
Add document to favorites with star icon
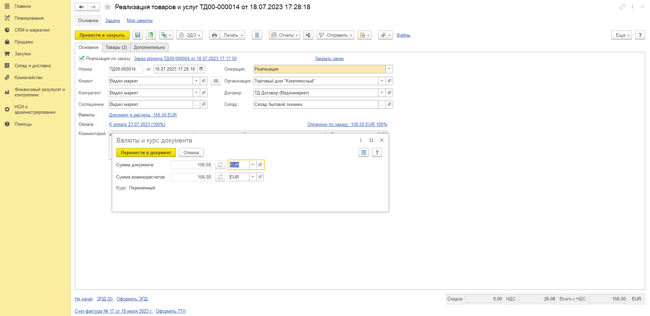coord(107,7)
